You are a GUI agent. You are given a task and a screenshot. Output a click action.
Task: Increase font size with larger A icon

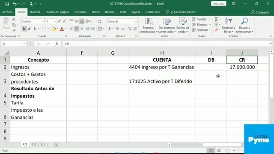tap(60, 21)
